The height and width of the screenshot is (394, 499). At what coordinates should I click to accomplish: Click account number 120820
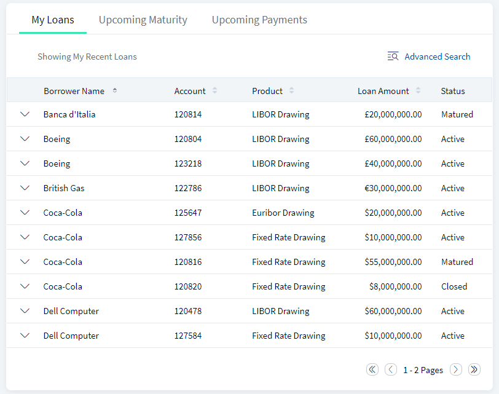[x=188, y=286]
